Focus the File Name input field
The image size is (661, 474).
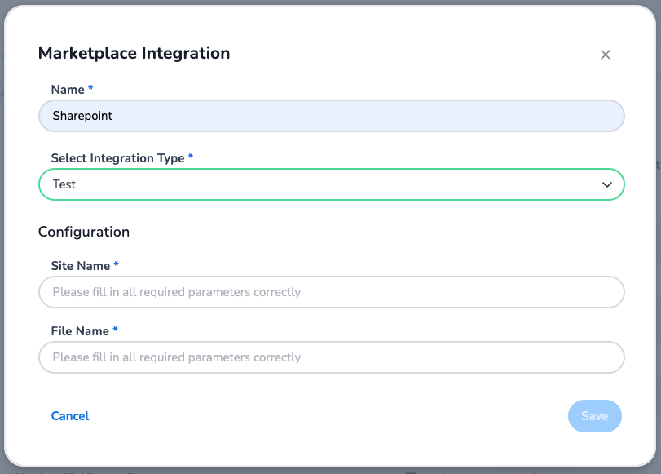pos(331,357)
